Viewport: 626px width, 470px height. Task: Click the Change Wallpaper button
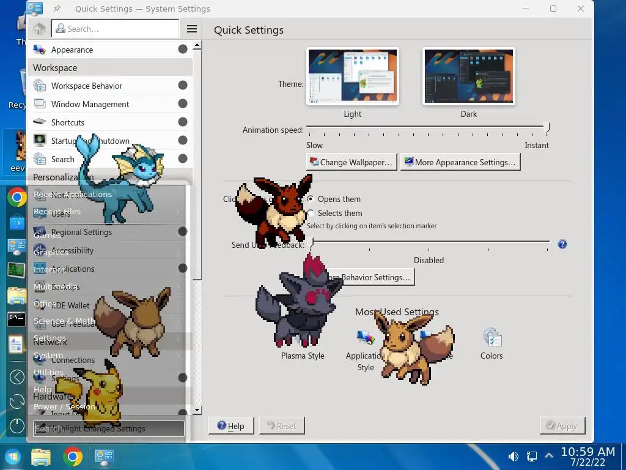(x=352, y=162)
